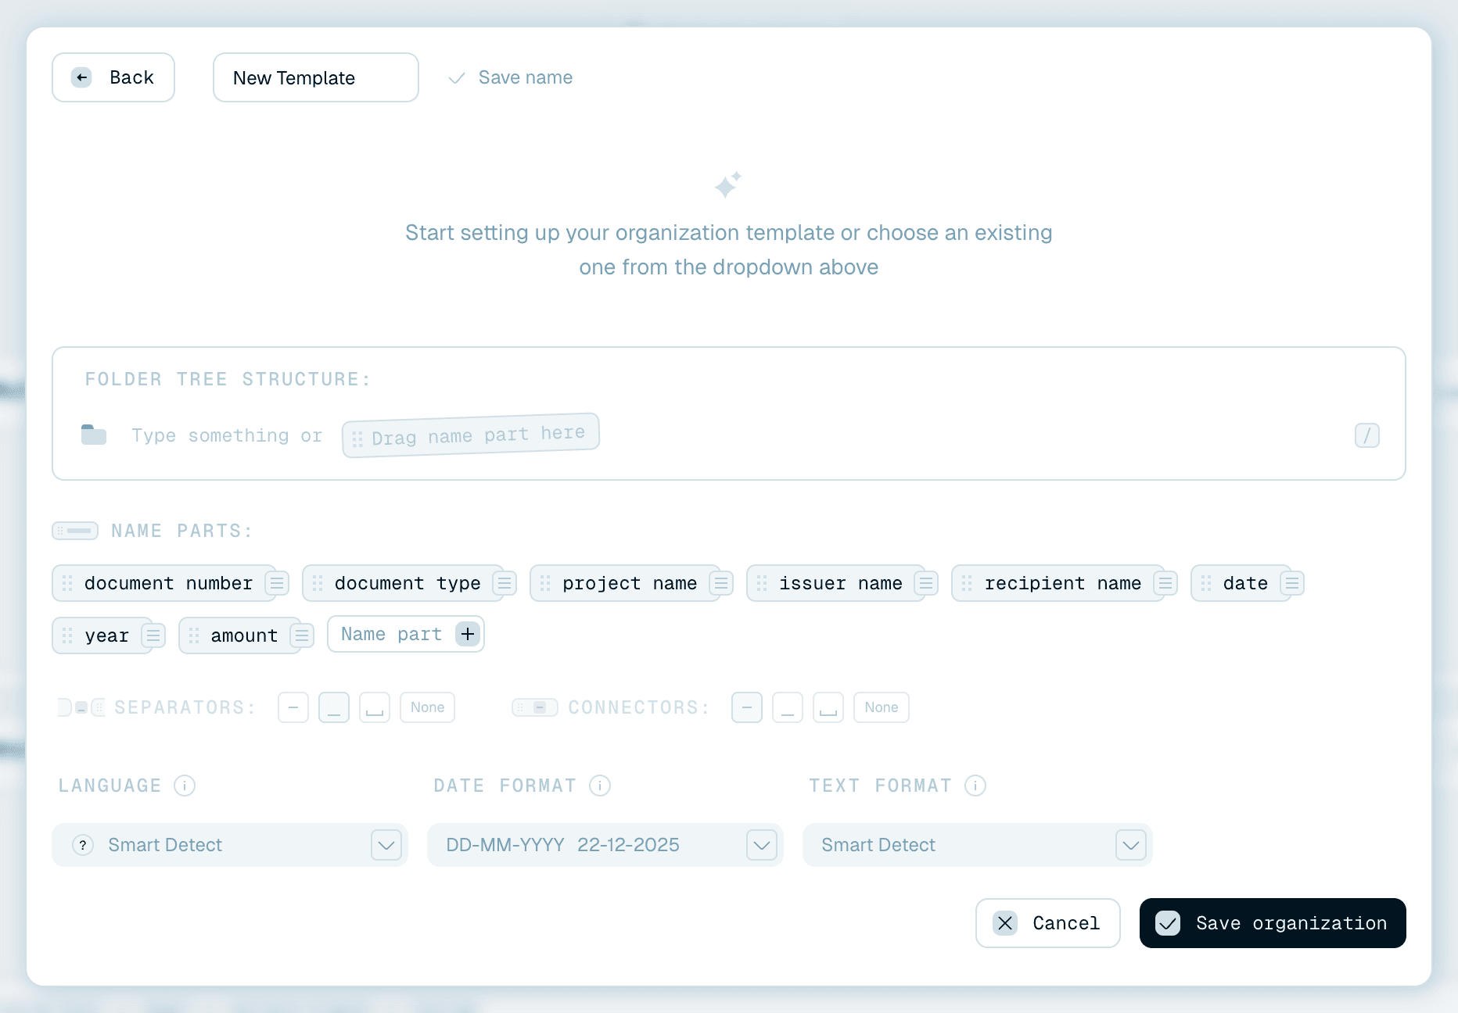The width and height of the screenshot is (1458, 1013).
Task: Select the document number name part chip
Action: pos(164,583)
